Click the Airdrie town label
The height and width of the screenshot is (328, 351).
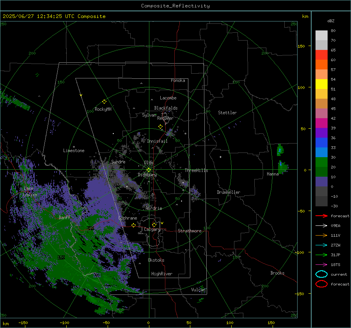[154, 208]
